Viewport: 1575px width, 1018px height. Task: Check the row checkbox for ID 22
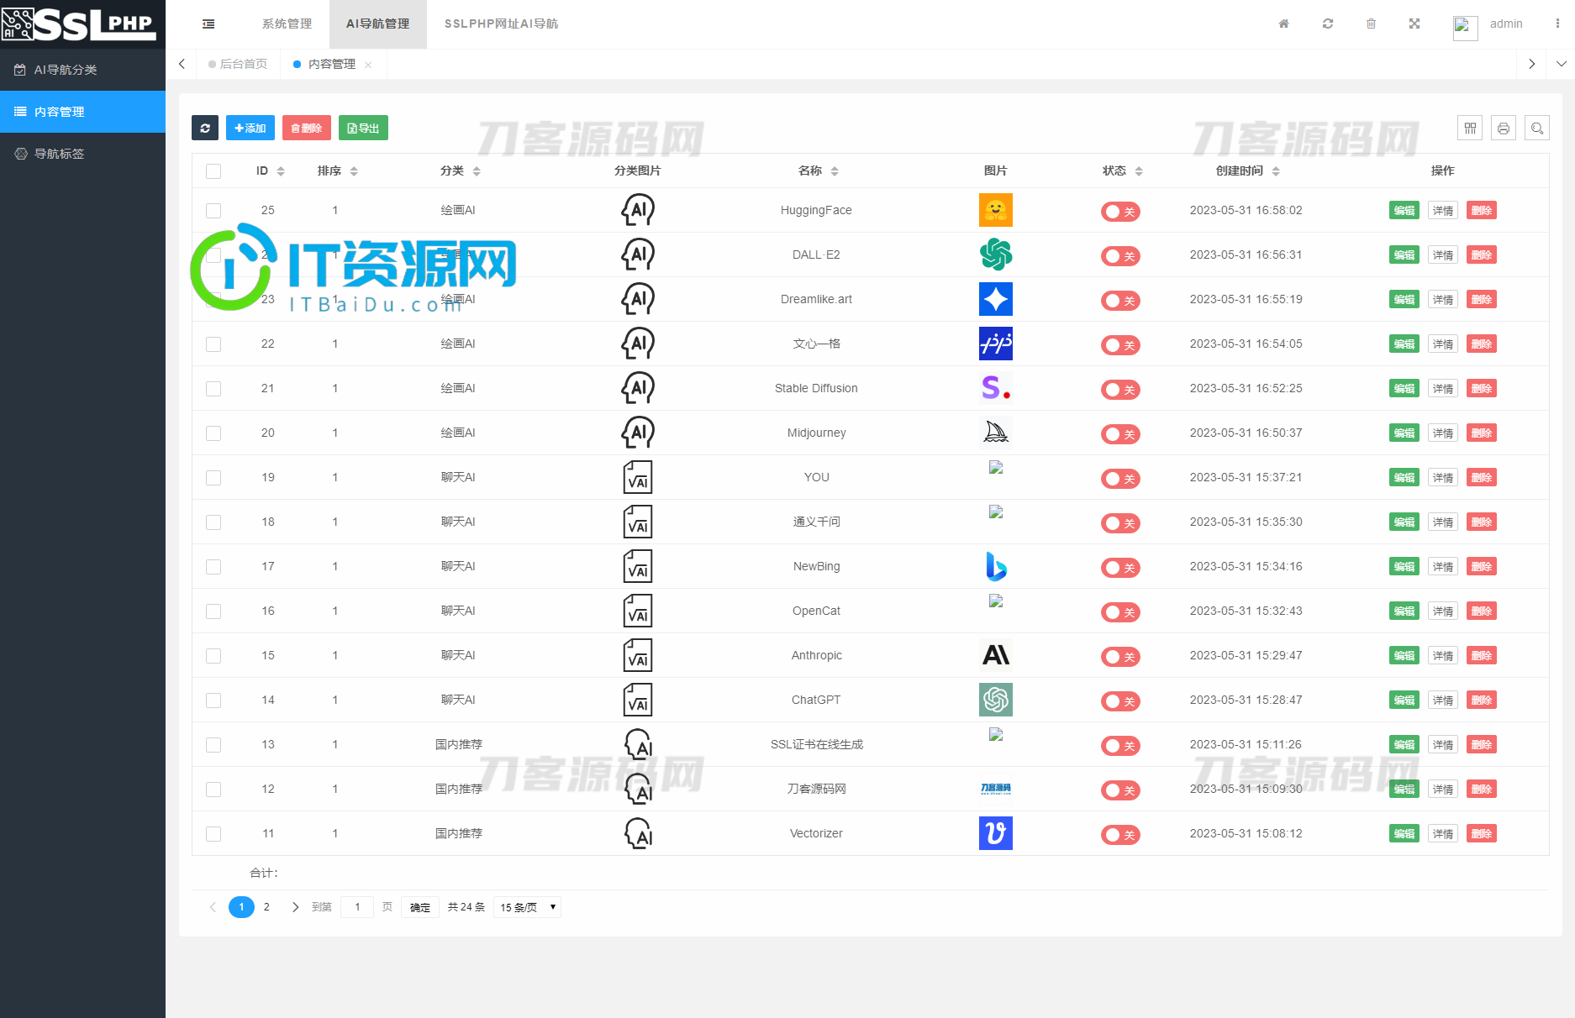point(213,344)
